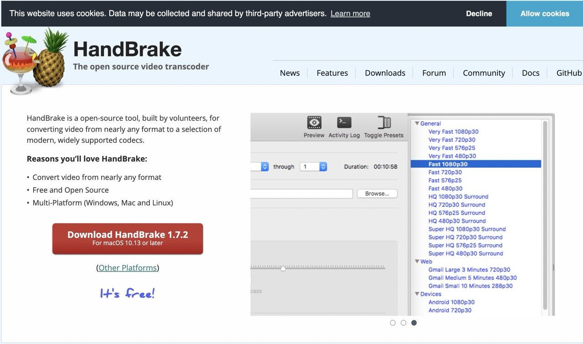583x344 pixels.
Task: Collapse the Devices presets section
Action: point(417,294)
